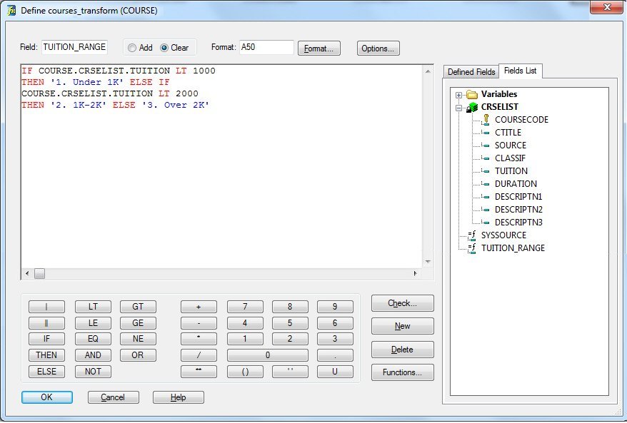Click the editor horizontal scrollbar thumb
The image size is (627, 423).
click(x=39, y=274)
